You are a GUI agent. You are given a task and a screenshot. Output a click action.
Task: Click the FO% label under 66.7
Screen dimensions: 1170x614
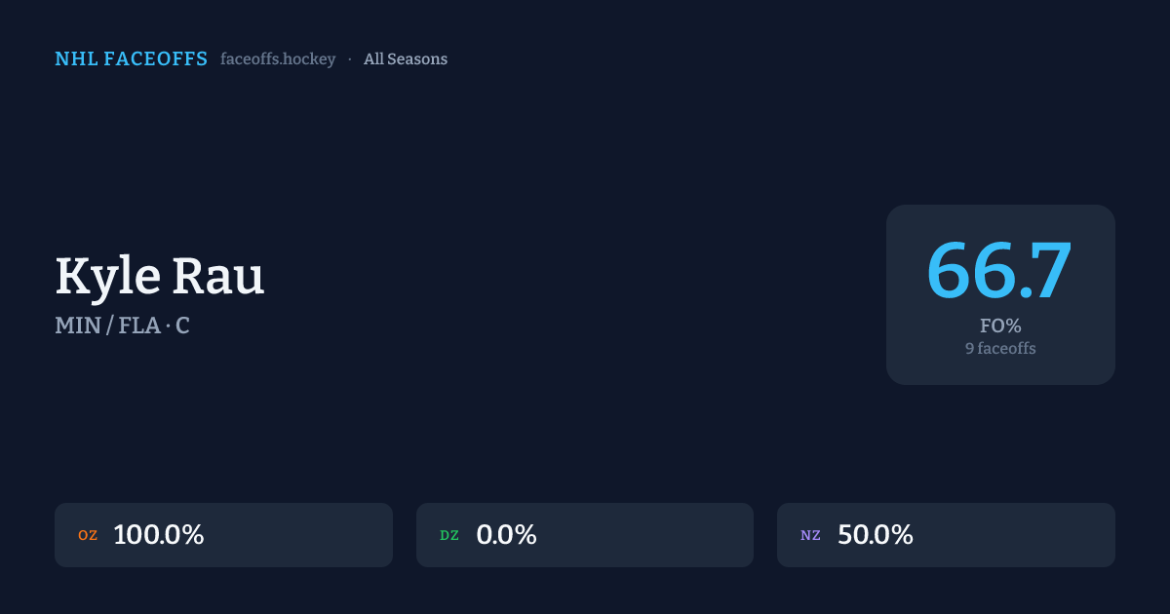1000,326
